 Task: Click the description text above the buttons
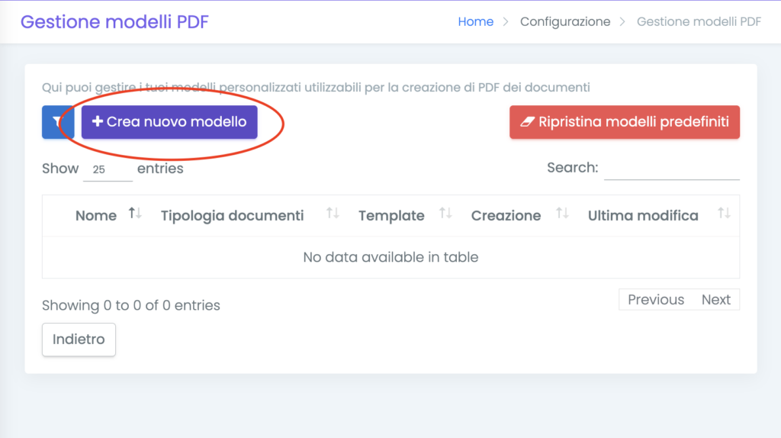coord(316,87)
